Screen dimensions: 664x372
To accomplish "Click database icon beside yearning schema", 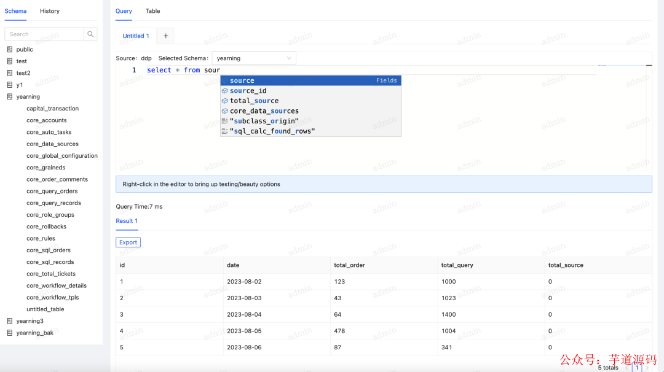I will click(x=10, y=97).
